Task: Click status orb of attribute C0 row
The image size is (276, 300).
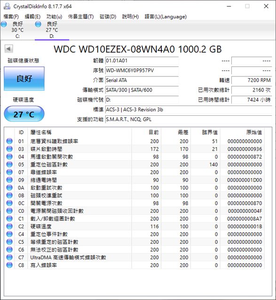Action: 9,211
